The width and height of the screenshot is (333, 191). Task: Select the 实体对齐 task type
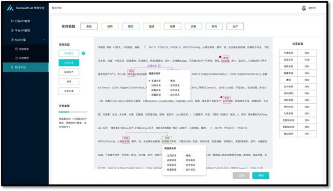(x=69, y=72)
